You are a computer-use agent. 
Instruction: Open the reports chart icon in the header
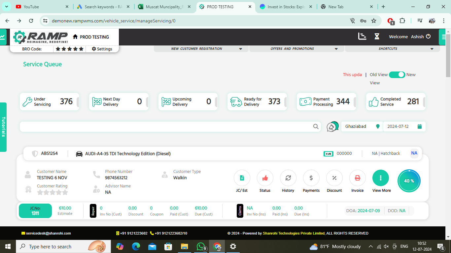click(362, 37)
